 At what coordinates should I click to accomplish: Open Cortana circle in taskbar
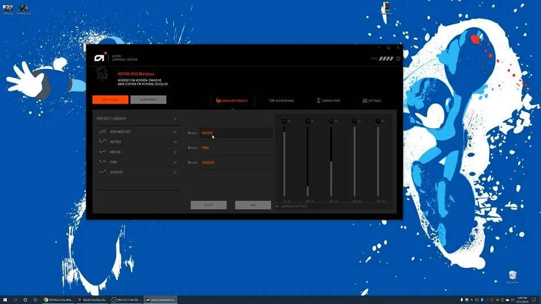coord(25,300)
